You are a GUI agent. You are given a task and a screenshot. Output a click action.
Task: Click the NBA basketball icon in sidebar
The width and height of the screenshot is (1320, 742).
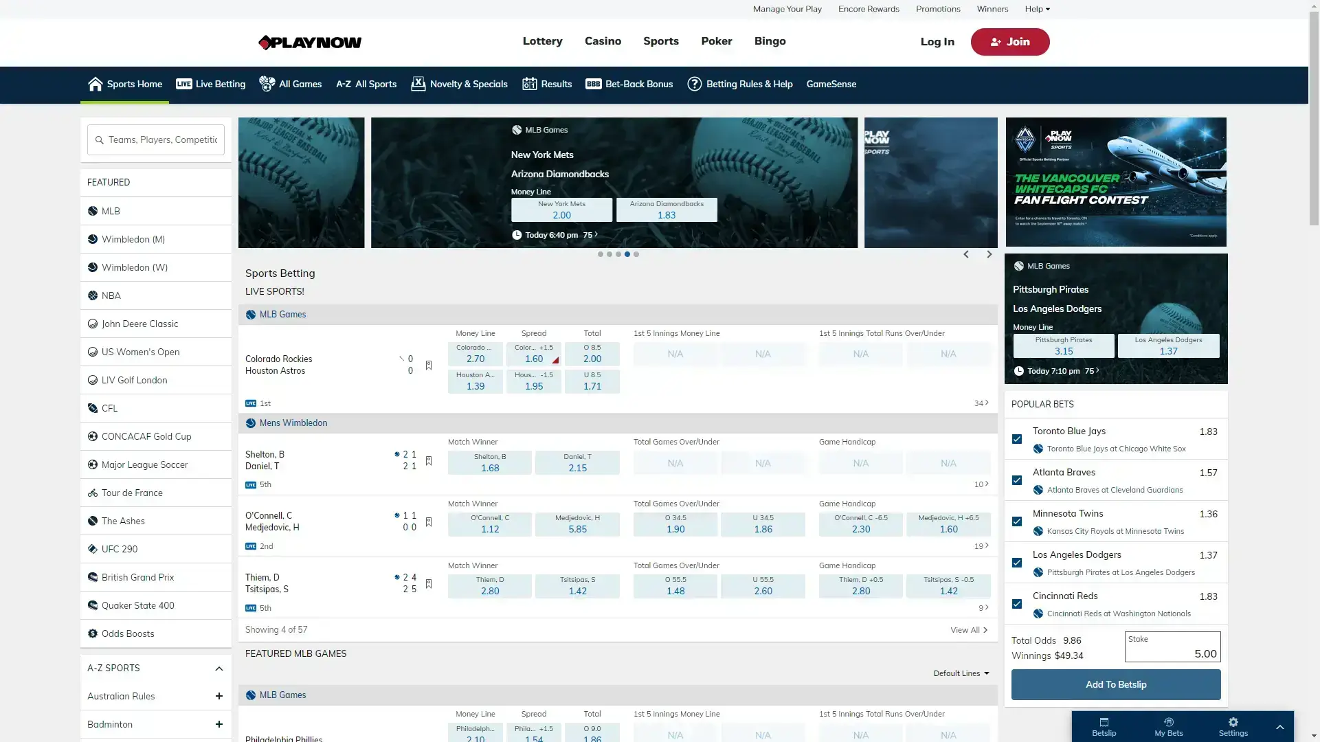pos(93,296)
